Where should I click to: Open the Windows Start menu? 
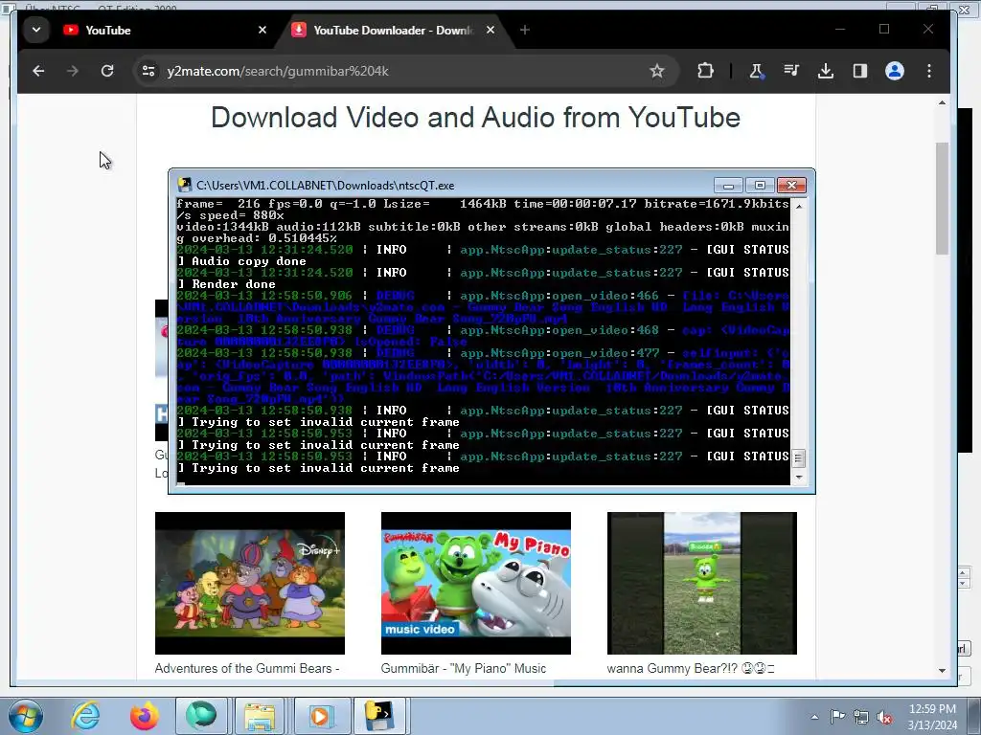coord(25,716)
